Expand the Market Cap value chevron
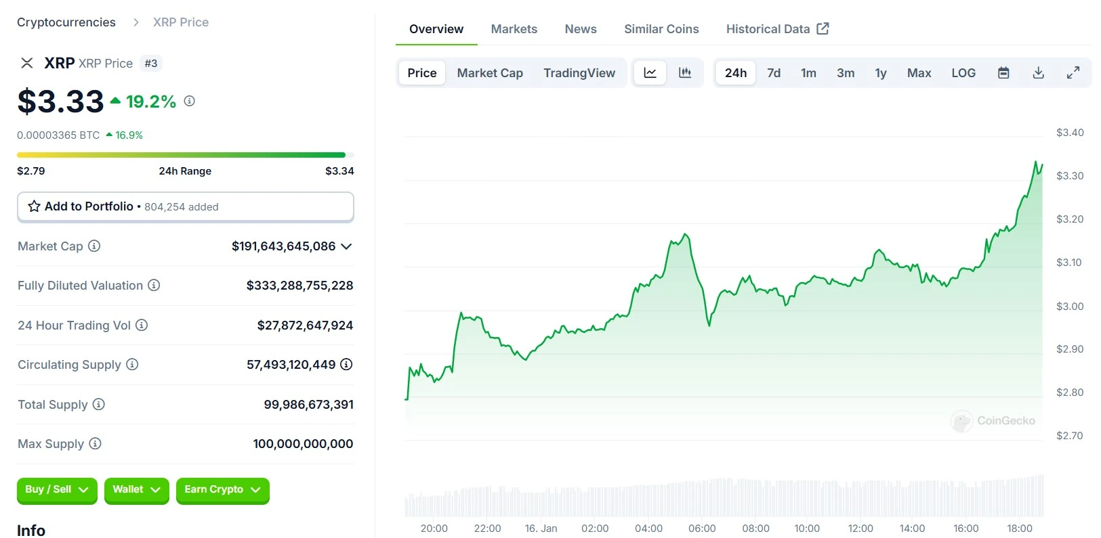 346,246
